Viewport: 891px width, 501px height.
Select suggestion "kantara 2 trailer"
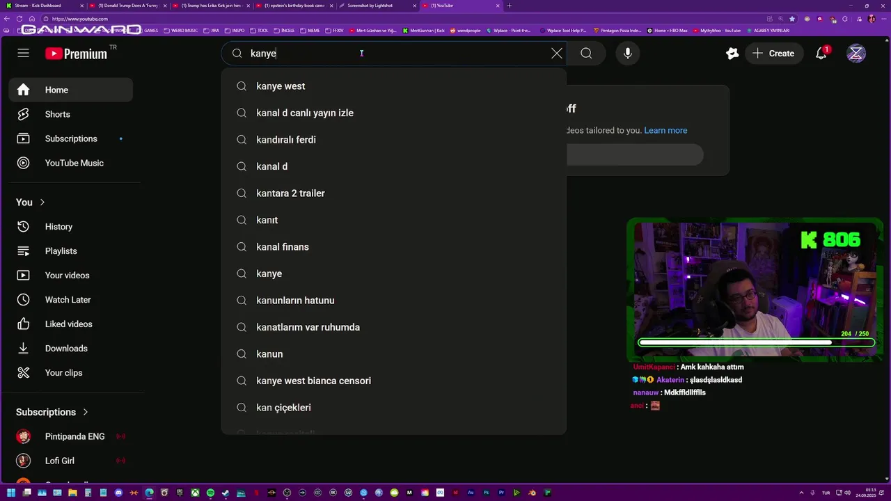tap(394, 193)
